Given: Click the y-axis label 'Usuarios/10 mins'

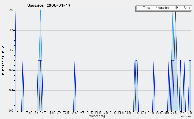Looking at the screenshot, I should [x=3, y=60].
